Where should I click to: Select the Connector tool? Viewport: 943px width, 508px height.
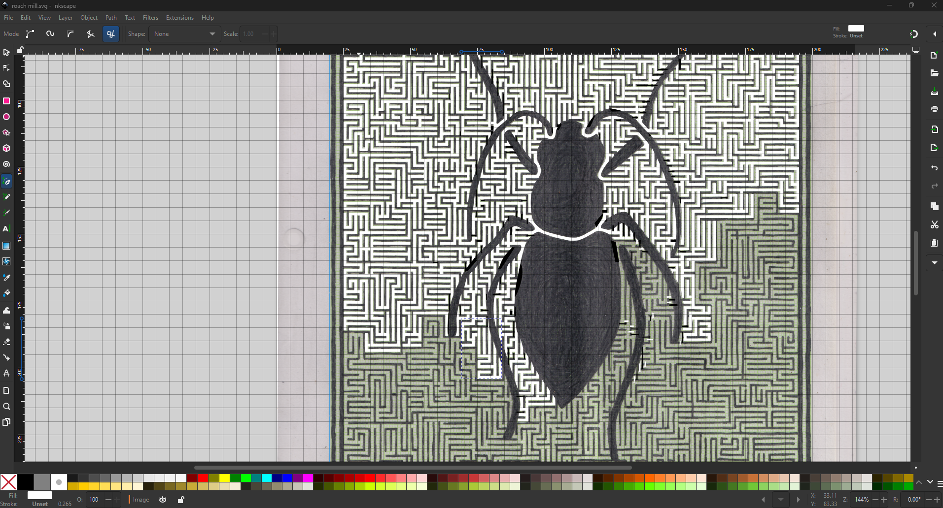[6, 357]
